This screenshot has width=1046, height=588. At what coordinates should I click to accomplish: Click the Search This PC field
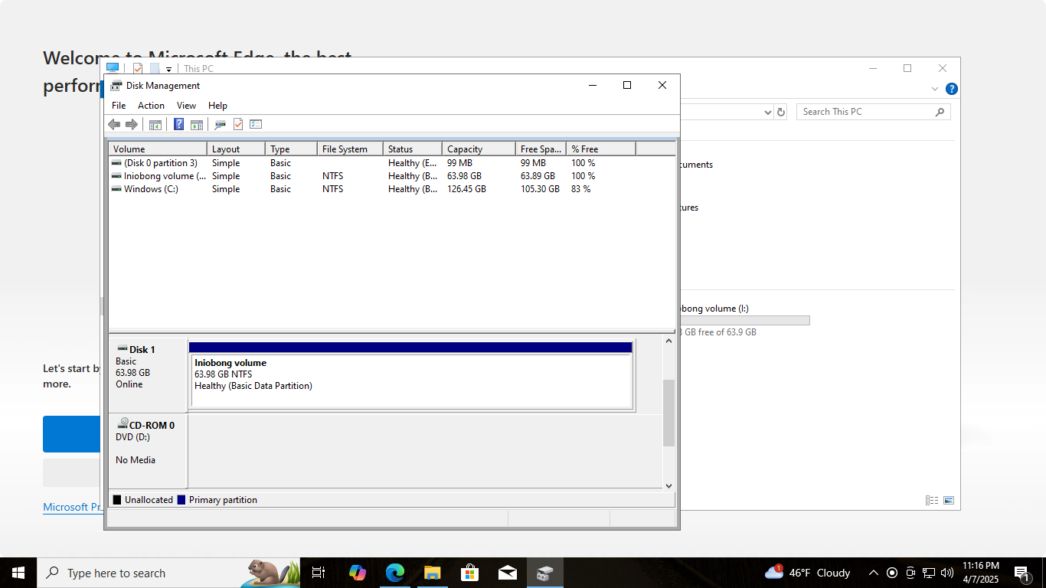874,112
